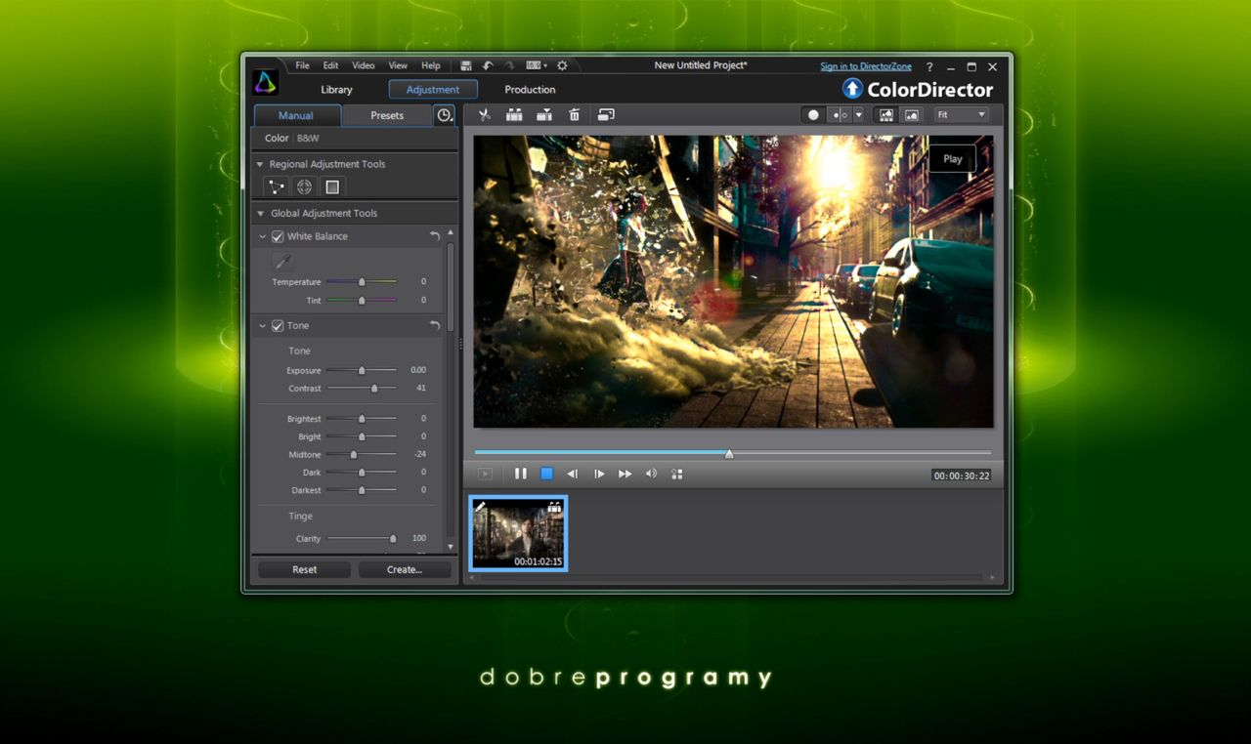This screenshot has width=1251, height=744.
Task: Open the File menu
Action: point(303,65)
